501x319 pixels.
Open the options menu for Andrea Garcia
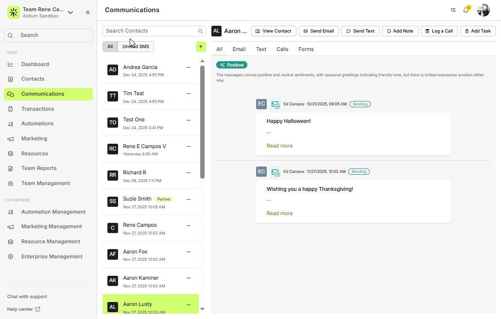click(189, 67)
